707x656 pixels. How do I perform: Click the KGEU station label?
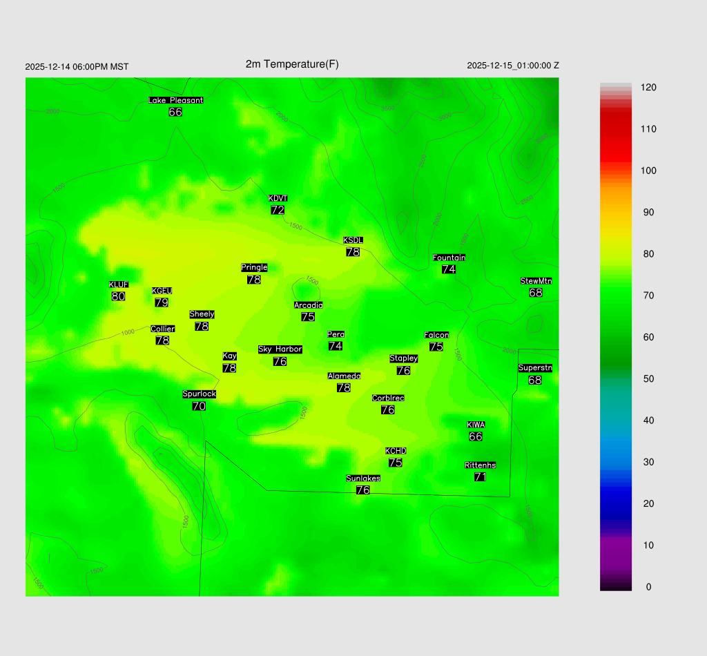[162, 291]
